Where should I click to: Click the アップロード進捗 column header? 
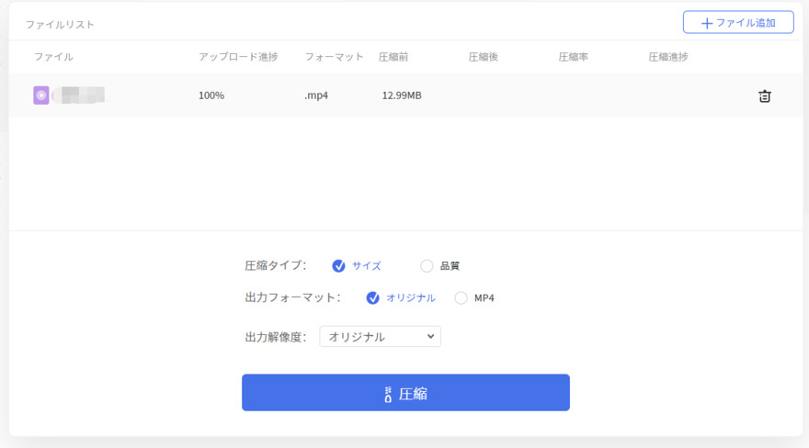pos(238,57)
